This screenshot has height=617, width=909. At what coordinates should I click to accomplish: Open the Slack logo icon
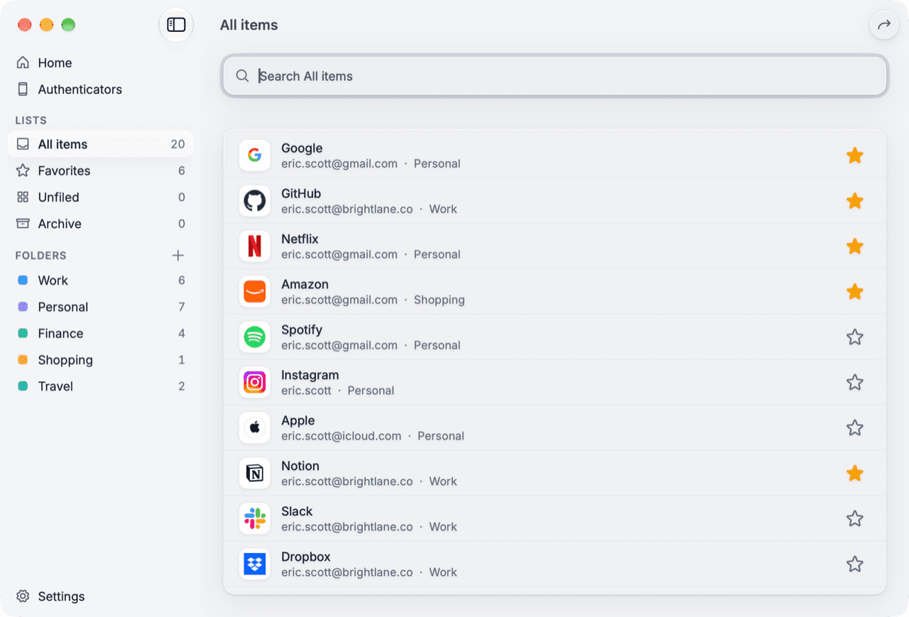click(255, 519)
